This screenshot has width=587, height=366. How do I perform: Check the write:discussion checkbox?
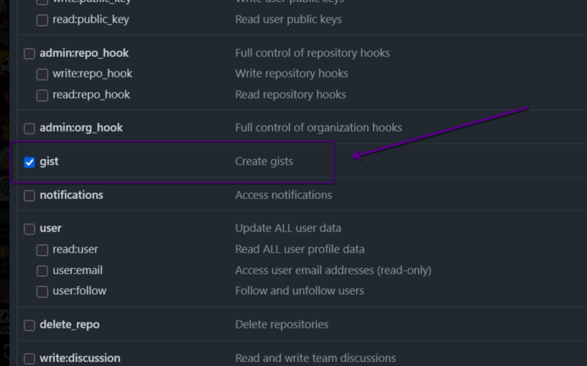[29, 358]
